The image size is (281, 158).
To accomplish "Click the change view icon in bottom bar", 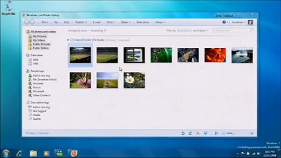I will (216, 133).
